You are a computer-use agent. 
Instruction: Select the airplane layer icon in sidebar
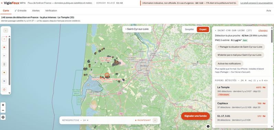(4, 81)
